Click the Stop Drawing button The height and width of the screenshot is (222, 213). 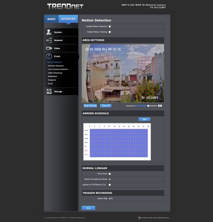[90, 106]
